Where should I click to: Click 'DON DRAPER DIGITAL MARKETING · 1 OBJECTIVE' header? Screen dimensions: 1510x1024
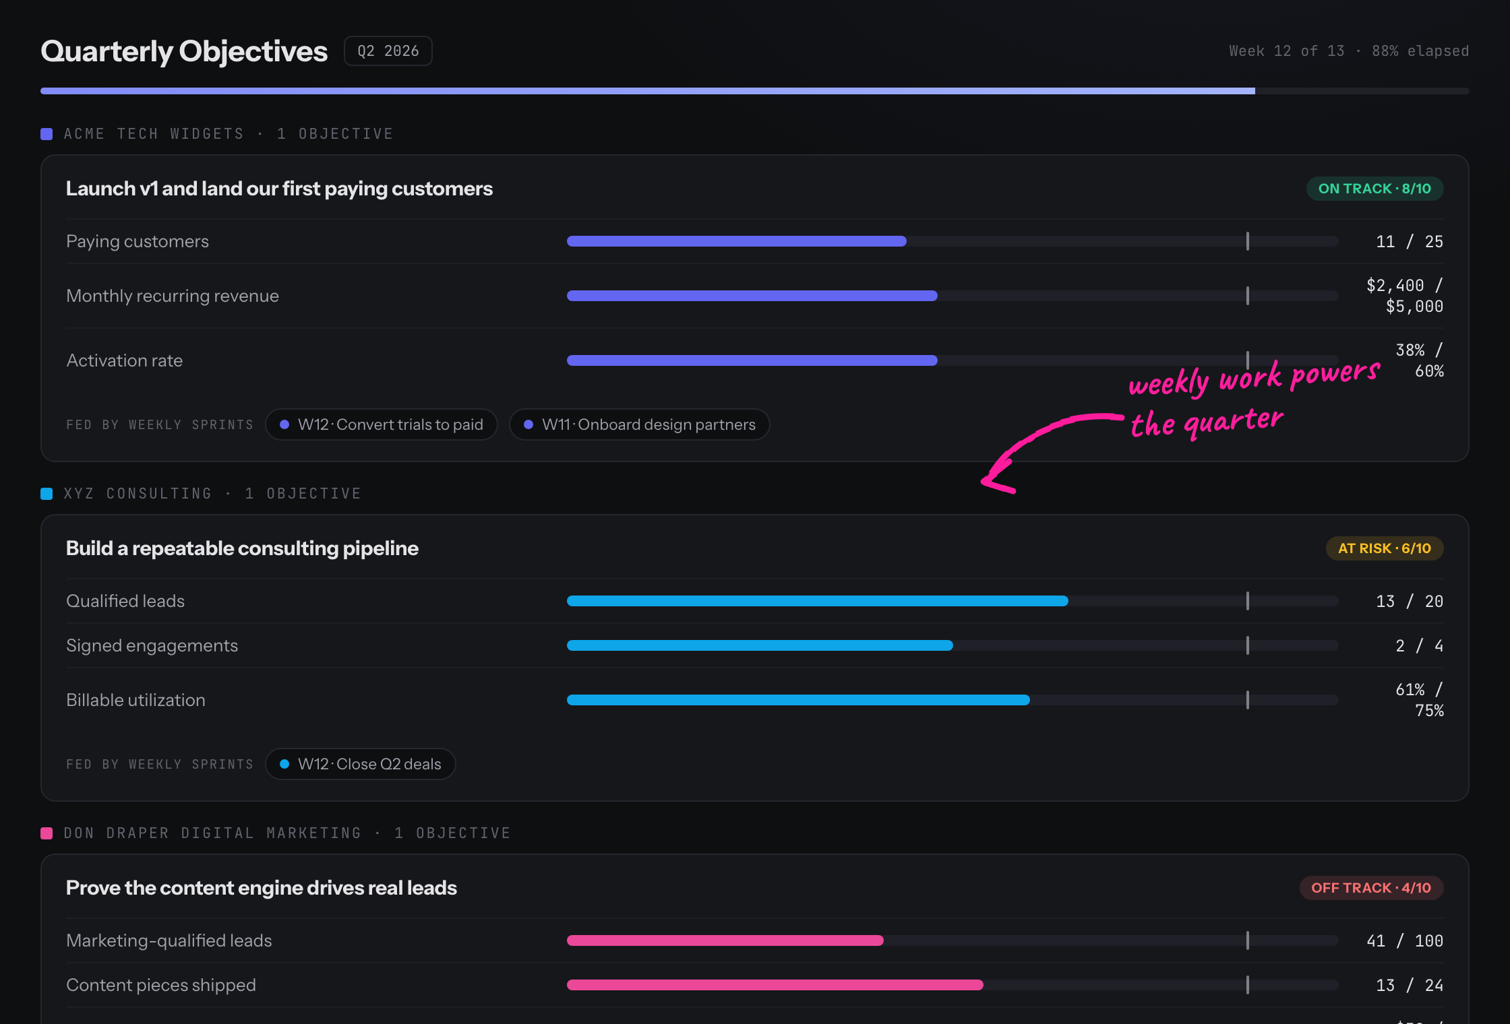(287, 833)
